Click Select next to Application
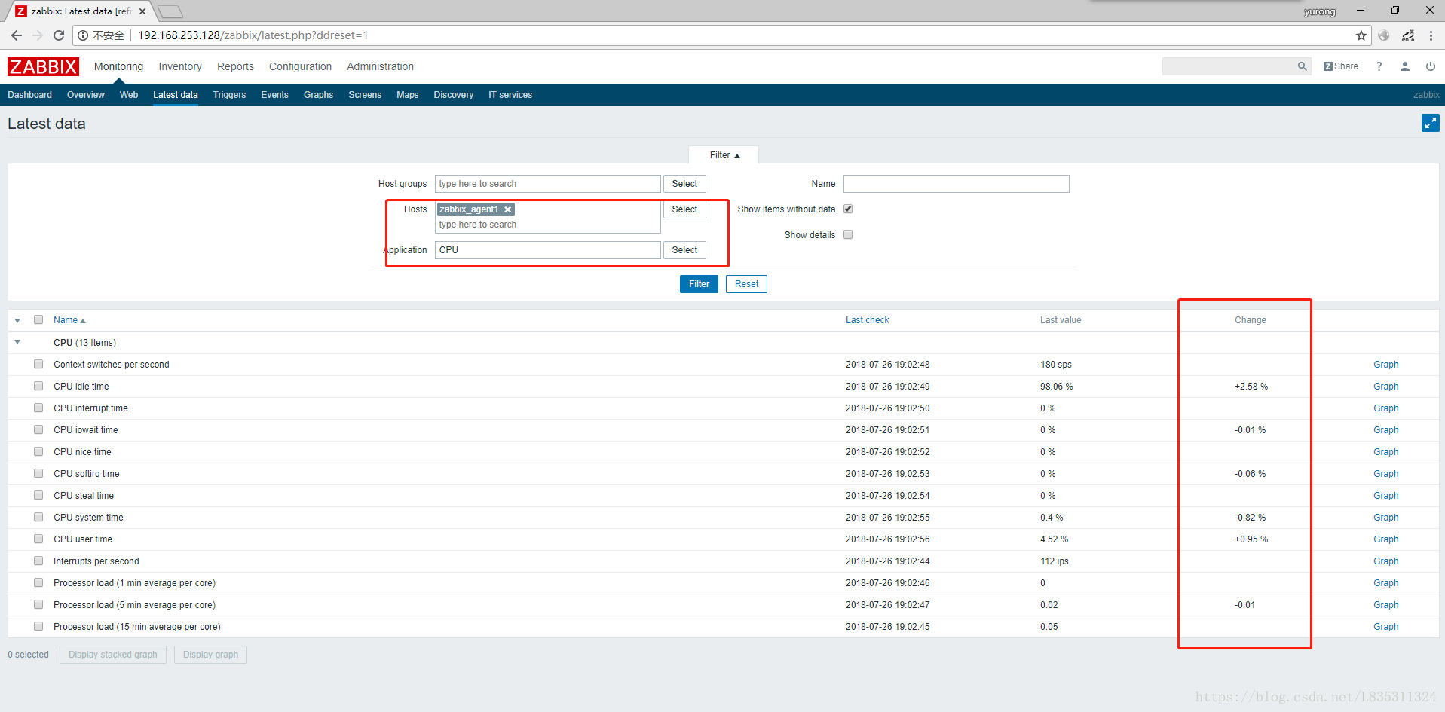 pyautogui.click(x=684, y=250)
